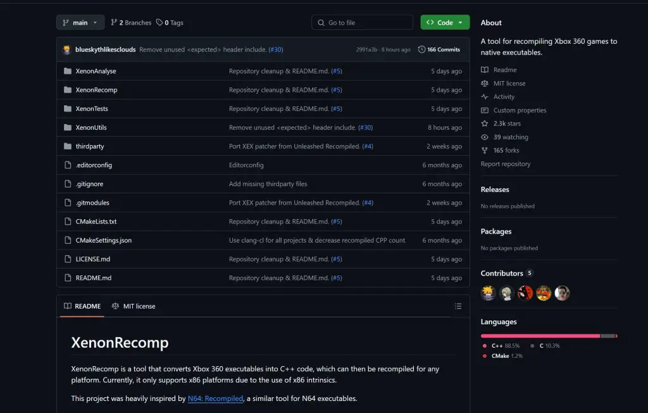648x413 pixels.
Task: Click the Activity pulse icon
Action: 485,97
